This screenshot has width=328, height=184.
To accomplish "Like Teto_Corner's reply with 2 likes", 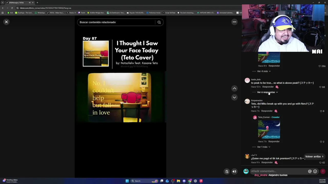I will (321, 142).
